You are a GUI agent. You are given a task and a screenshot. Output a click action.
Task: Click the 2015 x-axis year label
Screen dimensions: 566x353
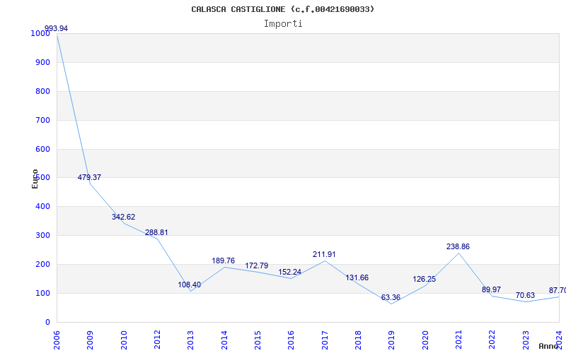[x=258, y=340]
